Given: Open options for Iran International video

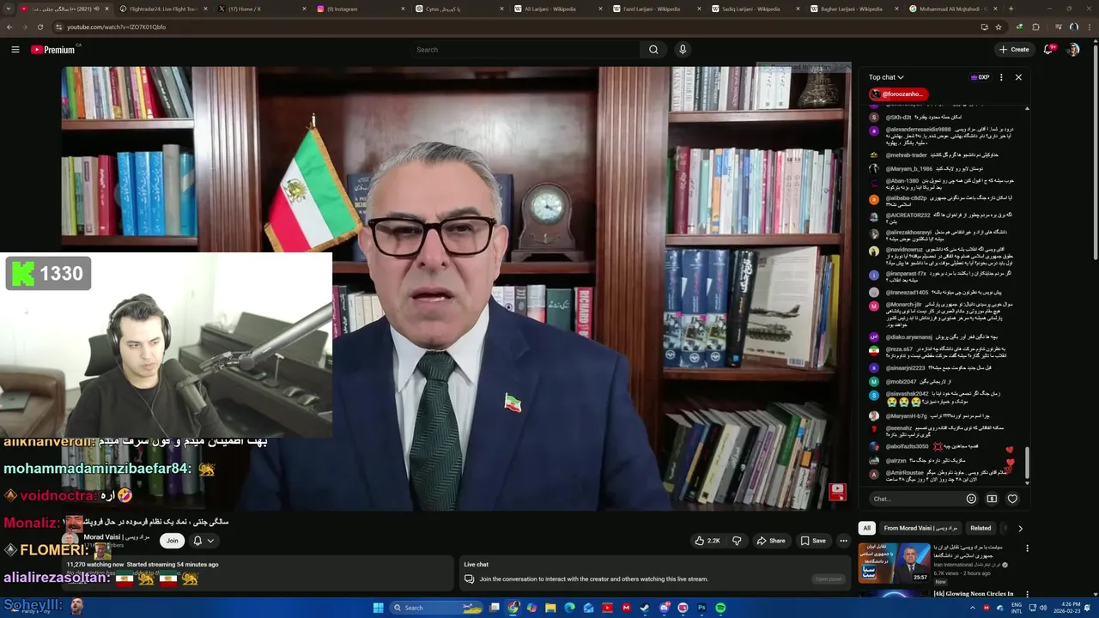Looking at the screenshot, I should [x=1027, y=548].
